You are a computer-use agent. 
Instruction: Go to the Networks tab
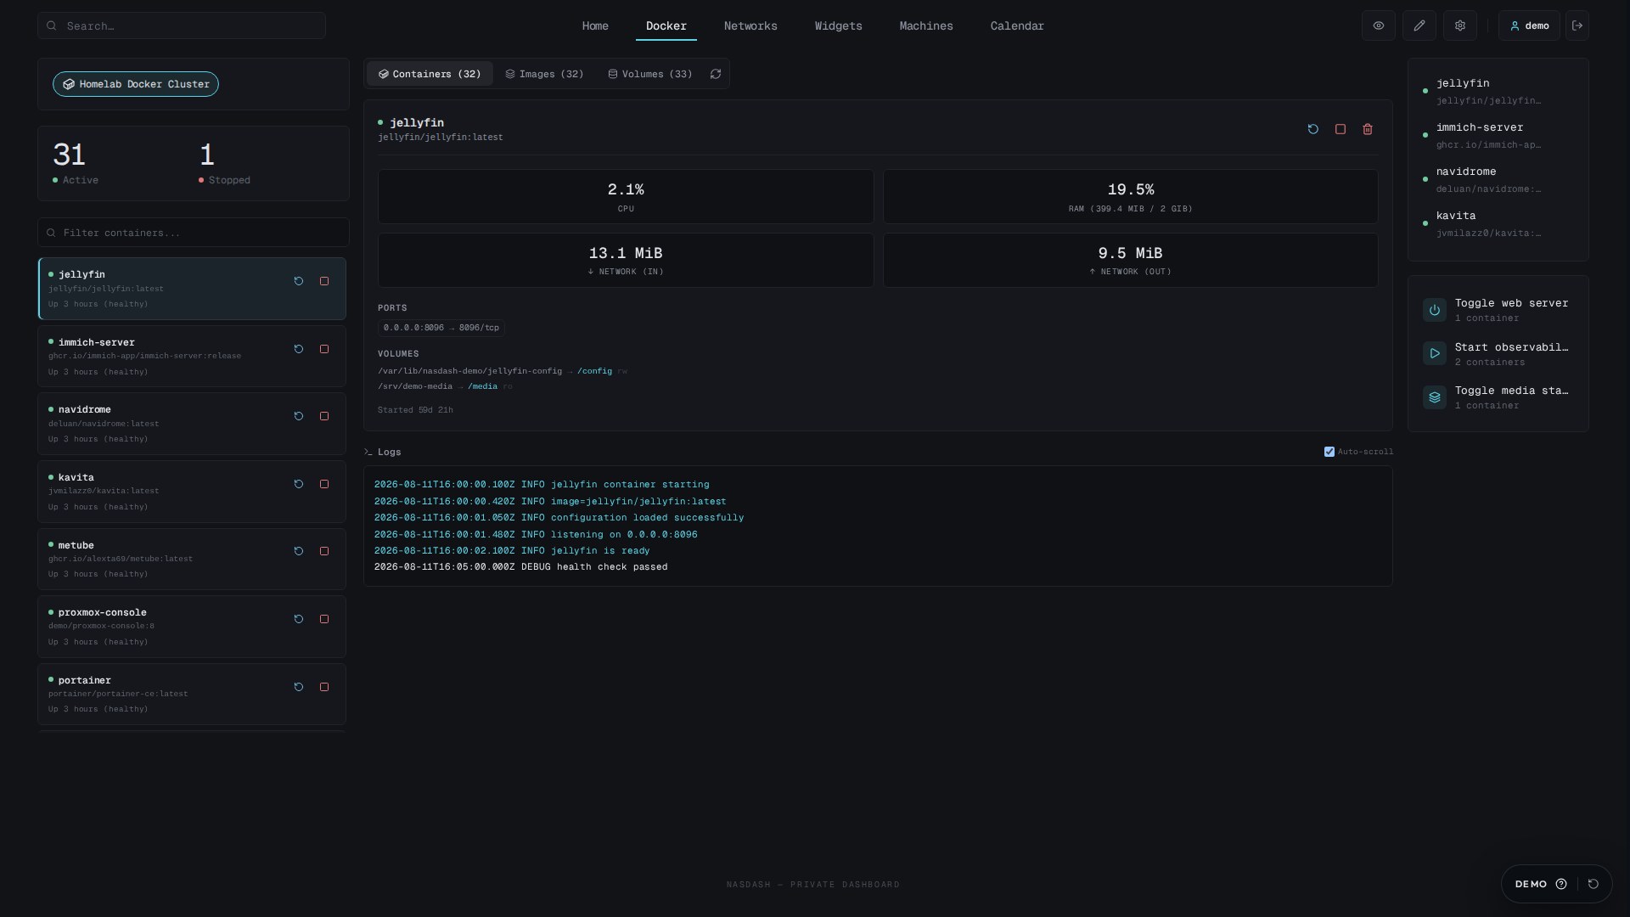[x=750, y=25]
